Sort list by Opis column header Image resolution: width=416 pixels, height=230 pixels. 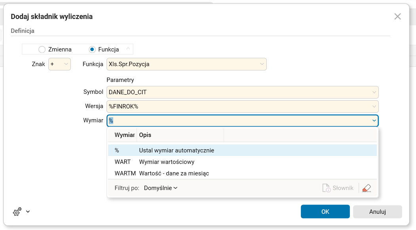pos(180,135)
